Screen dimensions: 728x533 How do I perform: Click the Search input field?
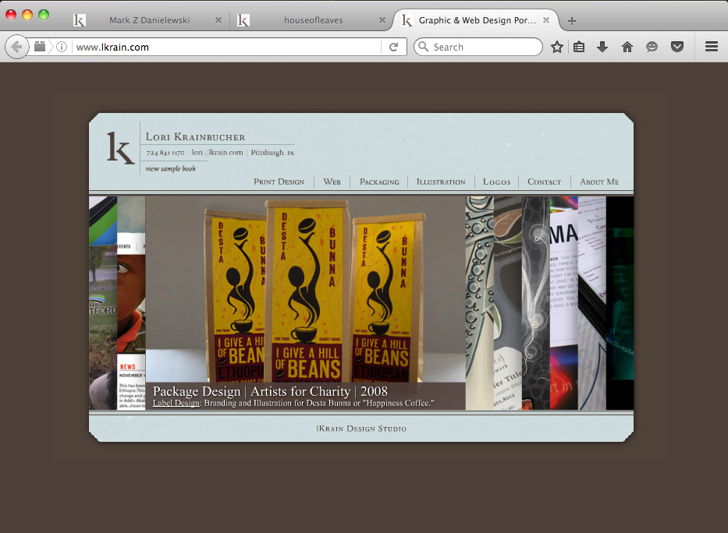click(x=485, y=47)
